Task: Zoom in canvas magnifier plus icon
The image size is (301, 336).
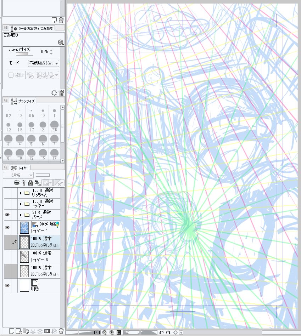Action: (112, 332)
